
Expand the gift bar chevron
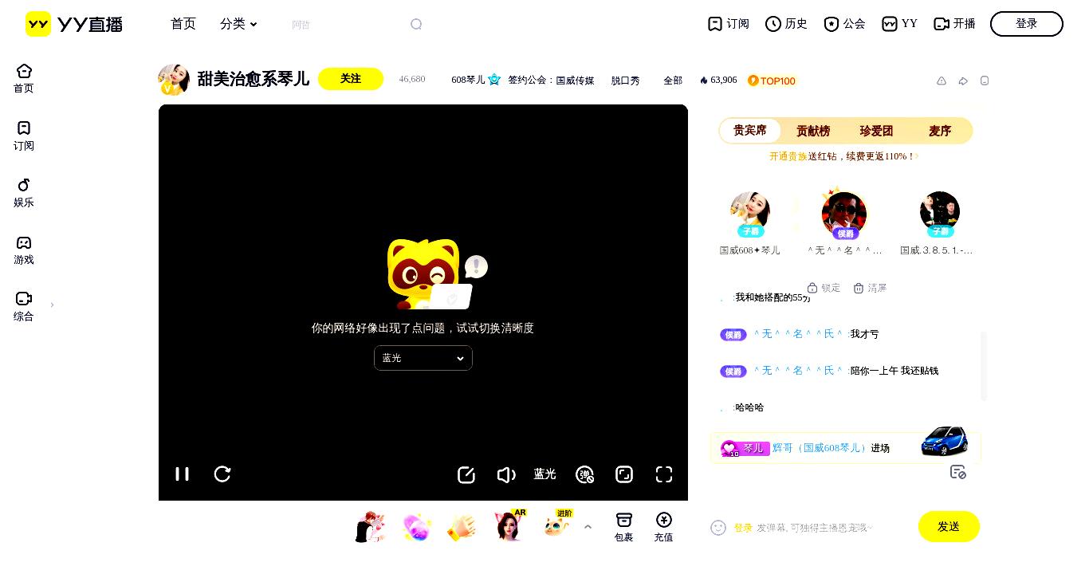[x=588, y=527]
